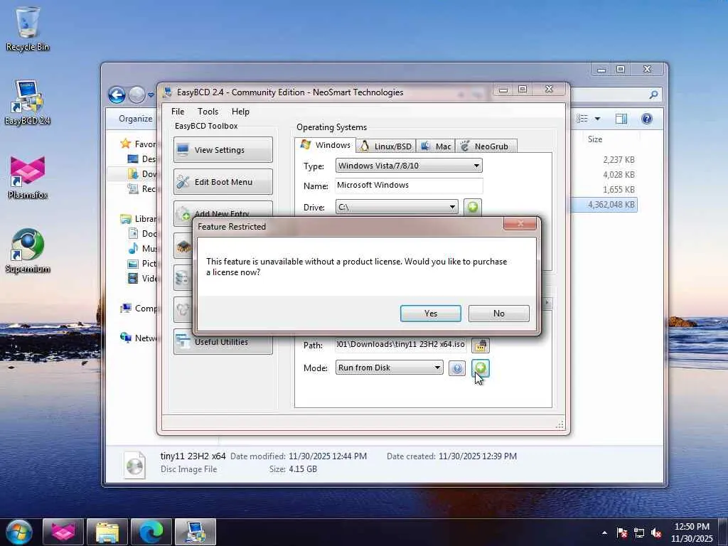The height and width of the screenshot is (546, 728).
Task: Open the Help menu in EasyBCD
Action: [x=240, y=112]
